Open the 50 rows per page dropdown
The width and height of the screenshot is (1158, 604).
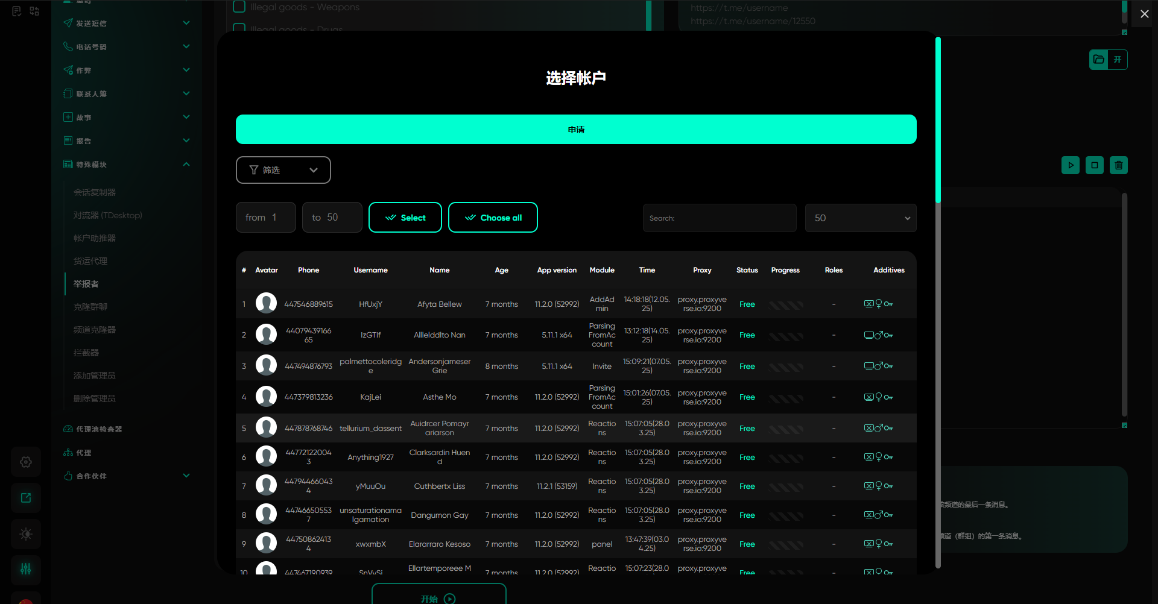click(x=860, y=218)
